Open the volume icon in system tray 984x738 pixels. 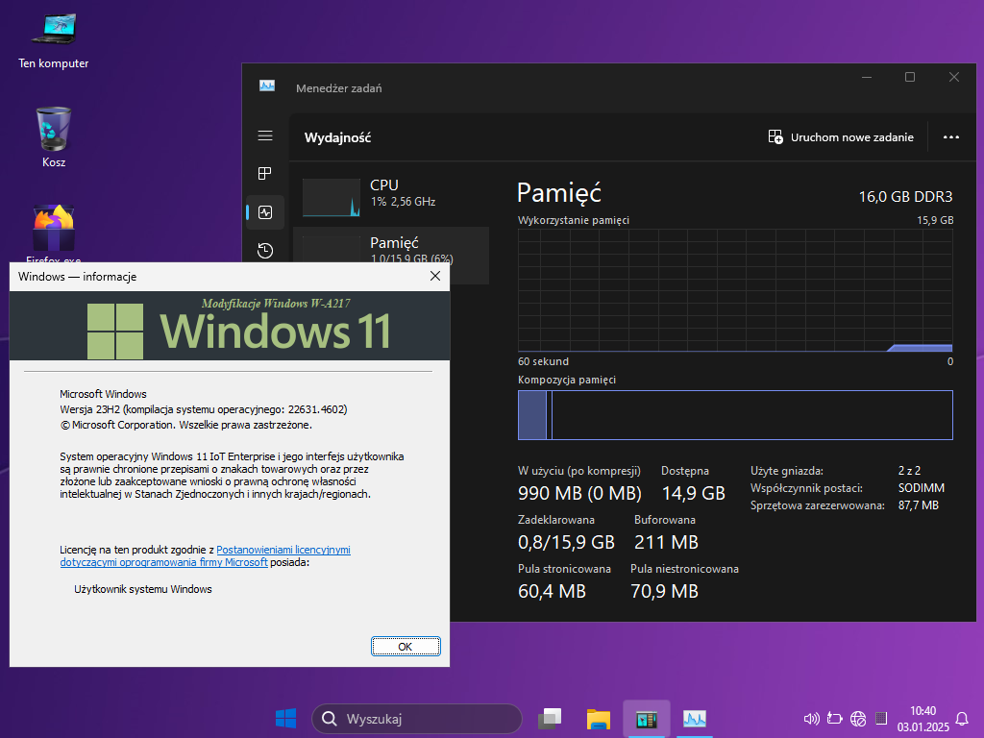pos(811,719)
